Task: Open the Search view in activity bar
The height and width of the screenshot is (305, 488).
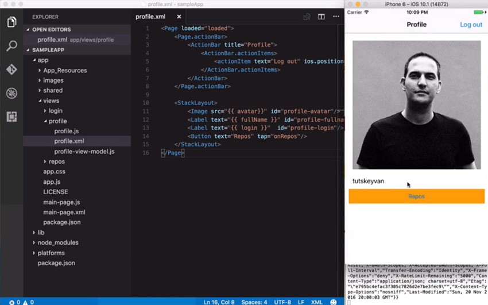Action: point(11,46)
